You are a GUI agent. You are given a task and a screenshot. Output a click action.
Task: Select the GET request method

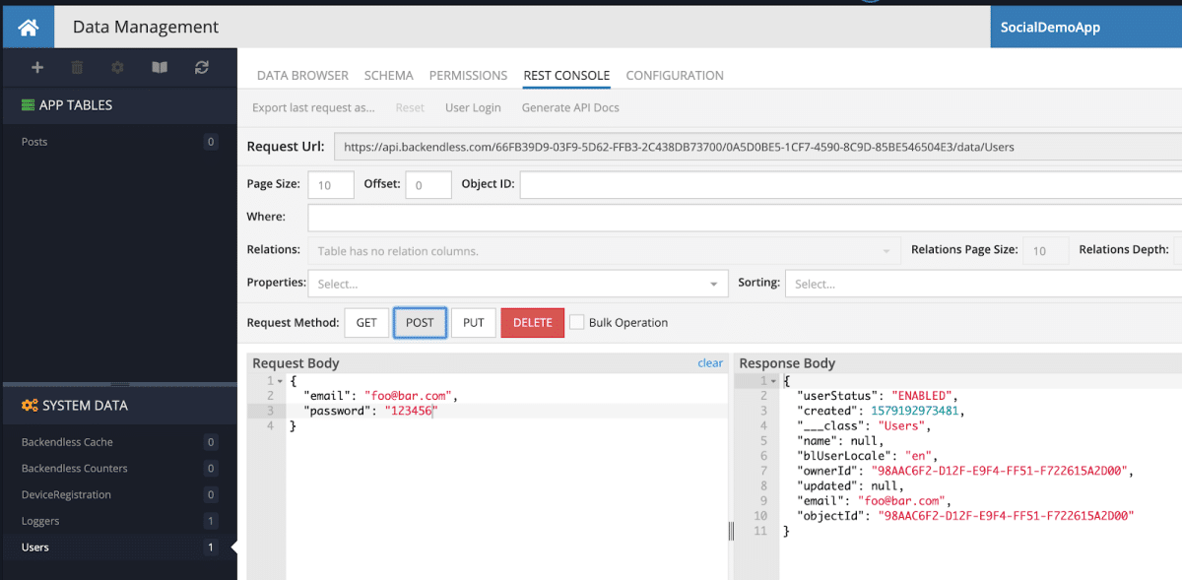366,322
